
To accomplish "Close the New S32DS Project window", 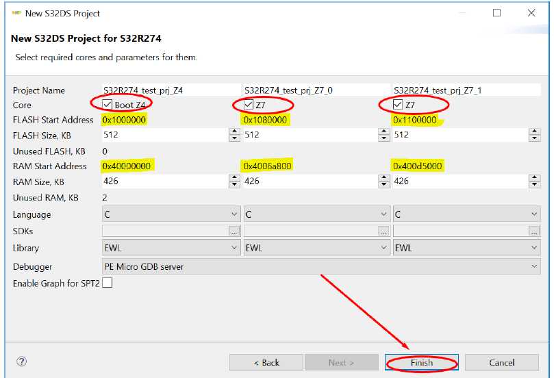I will click(x=531, y=13).
